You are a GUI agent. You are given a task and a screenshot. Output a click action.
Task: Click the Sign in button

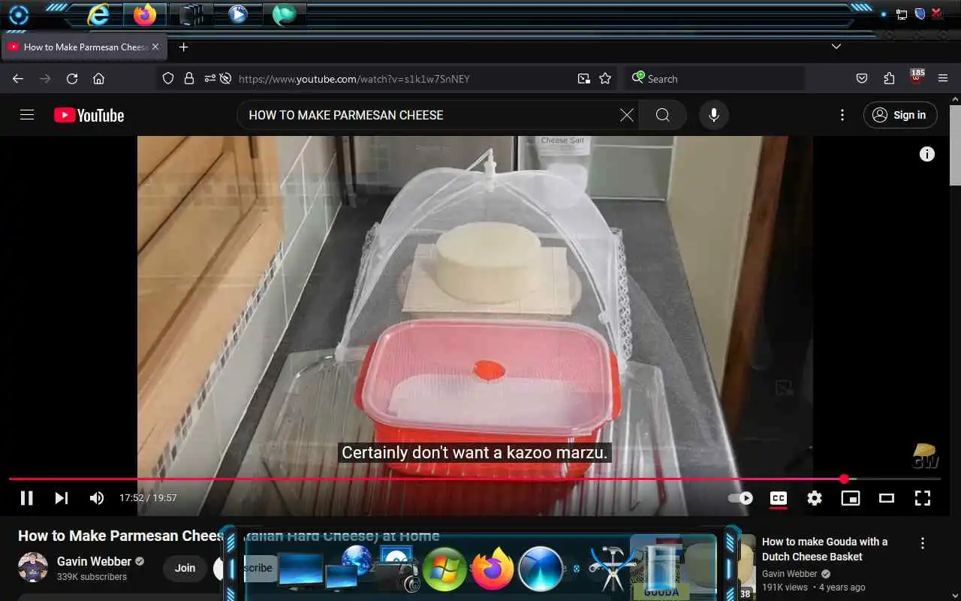[900, 115]
